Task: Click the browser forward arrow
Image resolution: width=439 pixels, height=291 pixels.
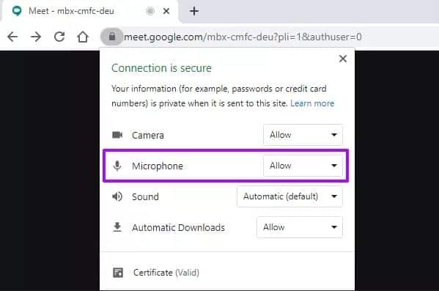Action: click(36, 37)
